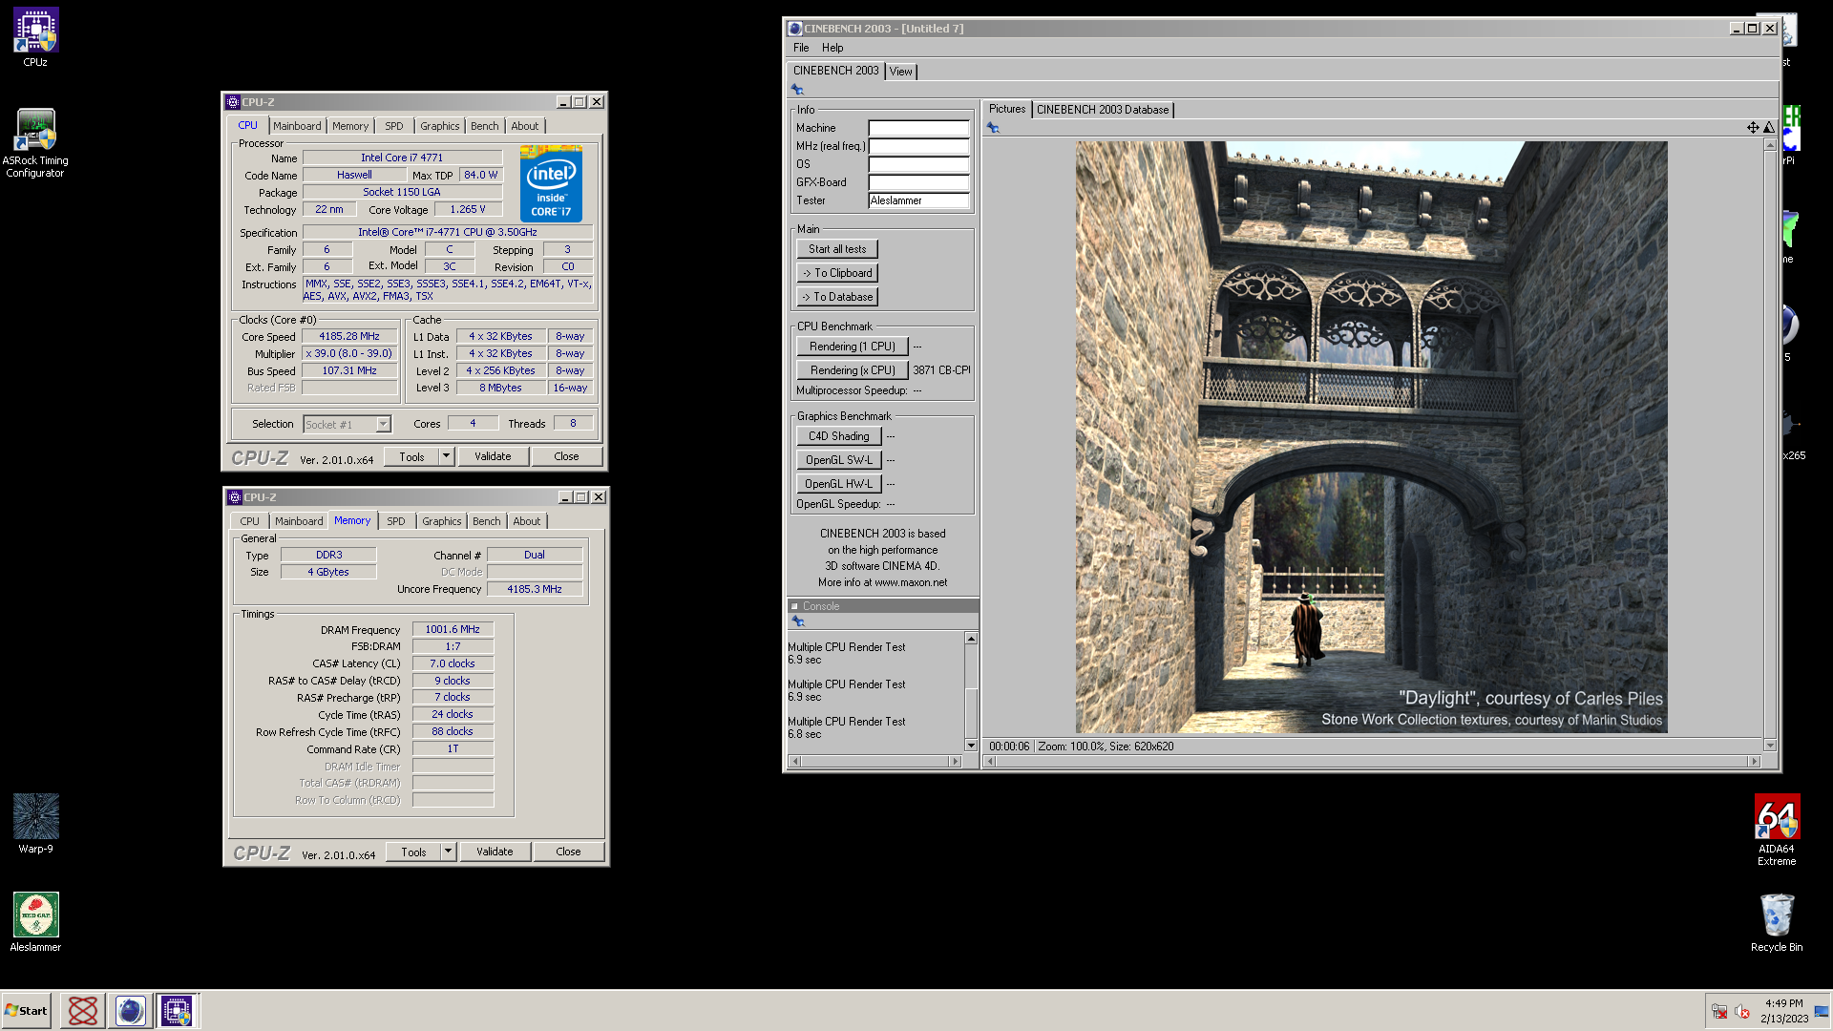
Task: Run the OpenGL SW-L test
Action: (838, 460)
